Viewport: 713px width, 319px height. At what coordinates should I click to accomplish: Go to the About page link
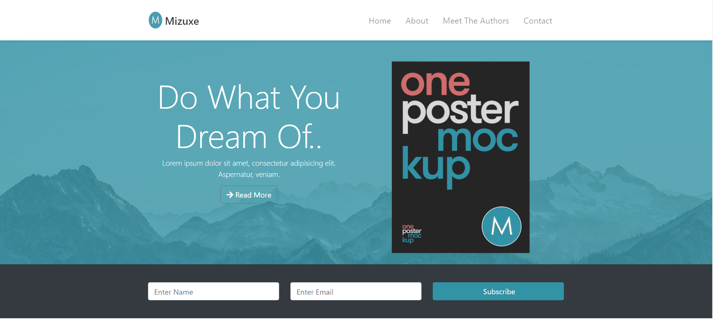point(417,21)
